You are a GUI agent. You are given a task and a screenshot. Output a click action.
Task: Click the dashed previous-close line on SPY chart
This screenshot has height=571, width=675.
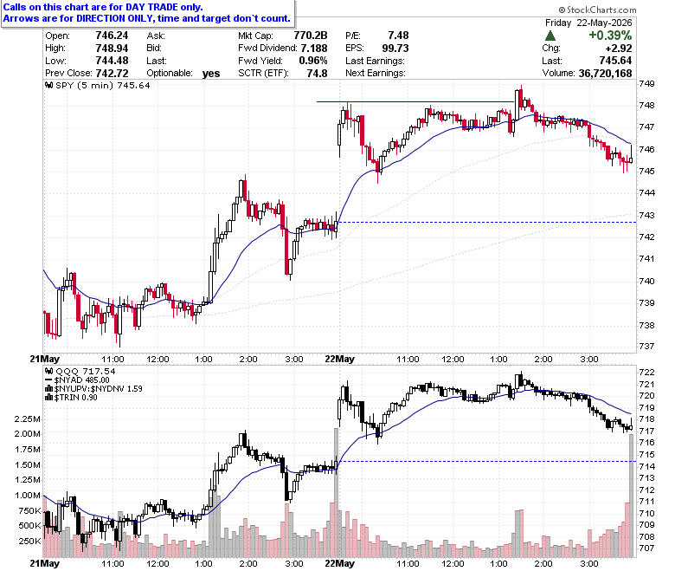coord(487,223)
